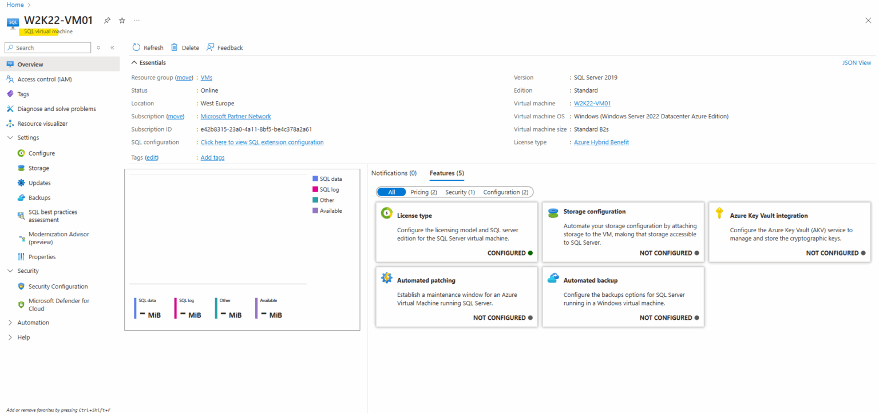Image resolution: width=879 pixels, height=413 pixels.
Task: Open the Azure Hybrid Benefit link
Action: pos(601,142)
